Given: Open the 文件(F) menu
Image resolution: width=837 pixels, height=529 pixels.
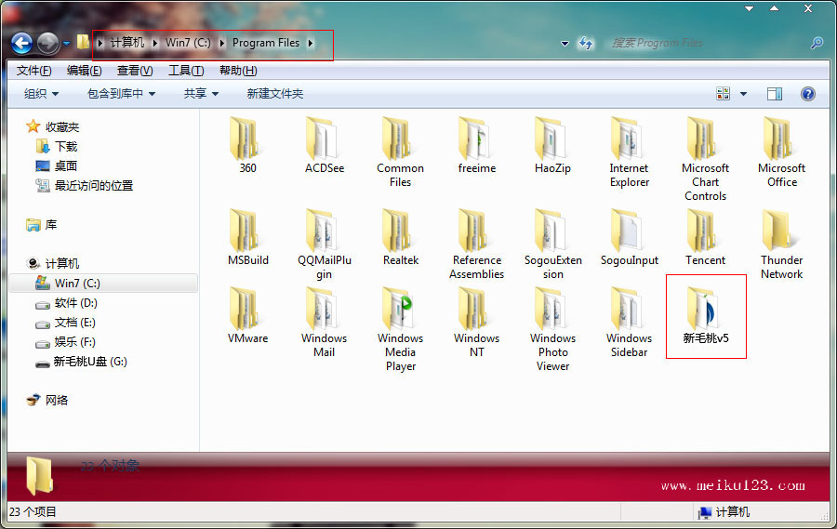Looking at the screenshot, I should point(34,71).
